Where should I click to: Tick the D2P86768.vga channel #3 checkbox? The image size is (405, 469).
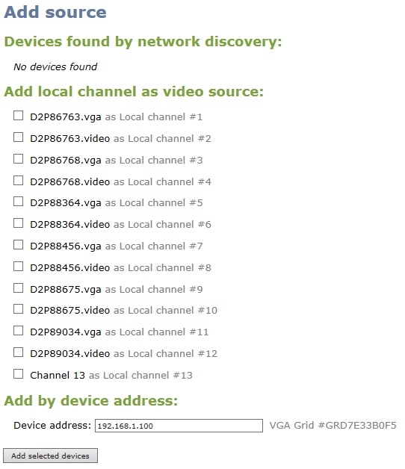click(x=18, y=159)
